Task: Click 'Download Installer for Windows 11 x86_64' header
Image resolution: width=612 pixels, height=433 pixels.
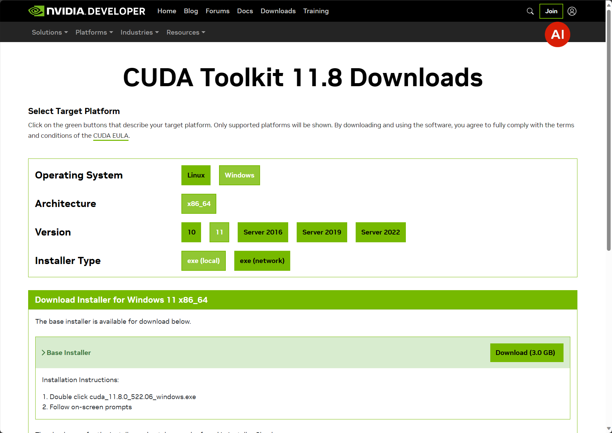Action: coord(121,300)
